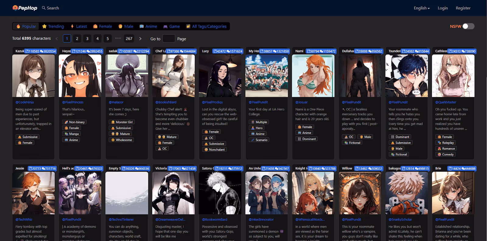Click the pagination ellipsis dots
This screenshot has height=241, width=487.
(x=118, y=38)
